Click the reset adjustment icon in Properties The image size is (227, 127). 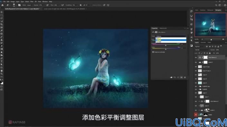pos(178,77)
